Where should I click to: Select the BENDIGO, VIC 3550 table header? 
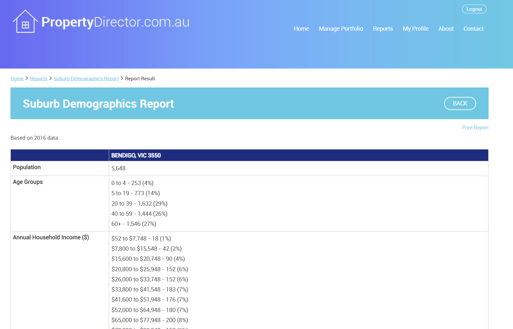click(136, 155)
